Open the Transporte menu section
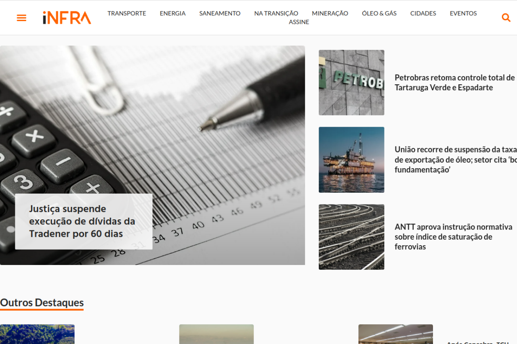This screenshot has width=517, height=344. 127,13
